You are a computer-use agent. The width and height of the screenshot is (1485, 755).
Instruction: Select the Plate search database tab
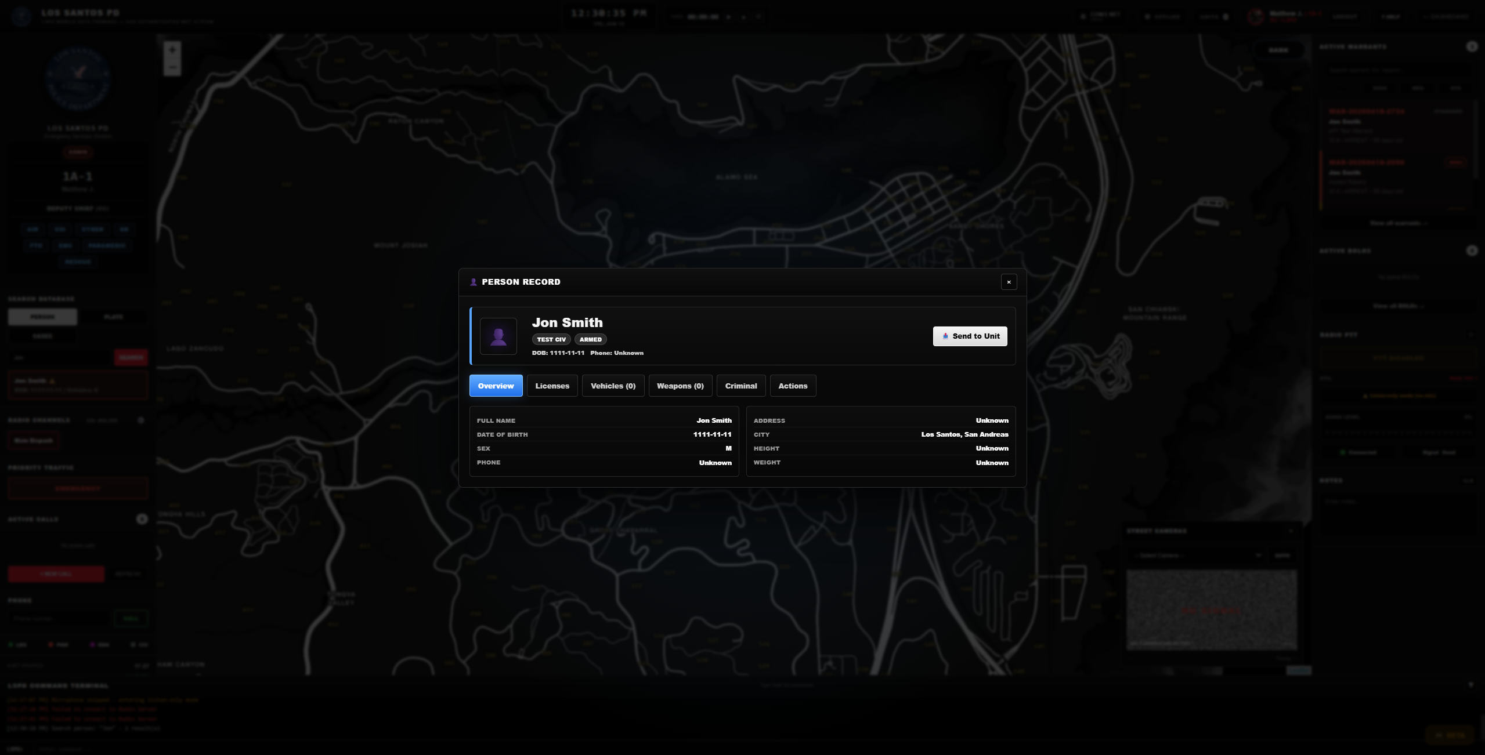click(113, 317)
